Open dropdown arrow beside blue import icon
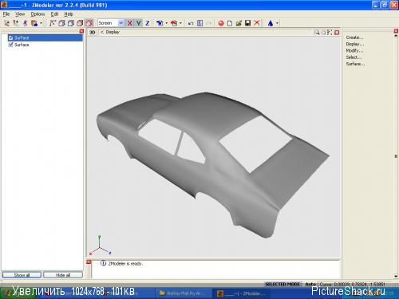Image resolution: width=399 pixels, height=299 pixels. (166, 23)
